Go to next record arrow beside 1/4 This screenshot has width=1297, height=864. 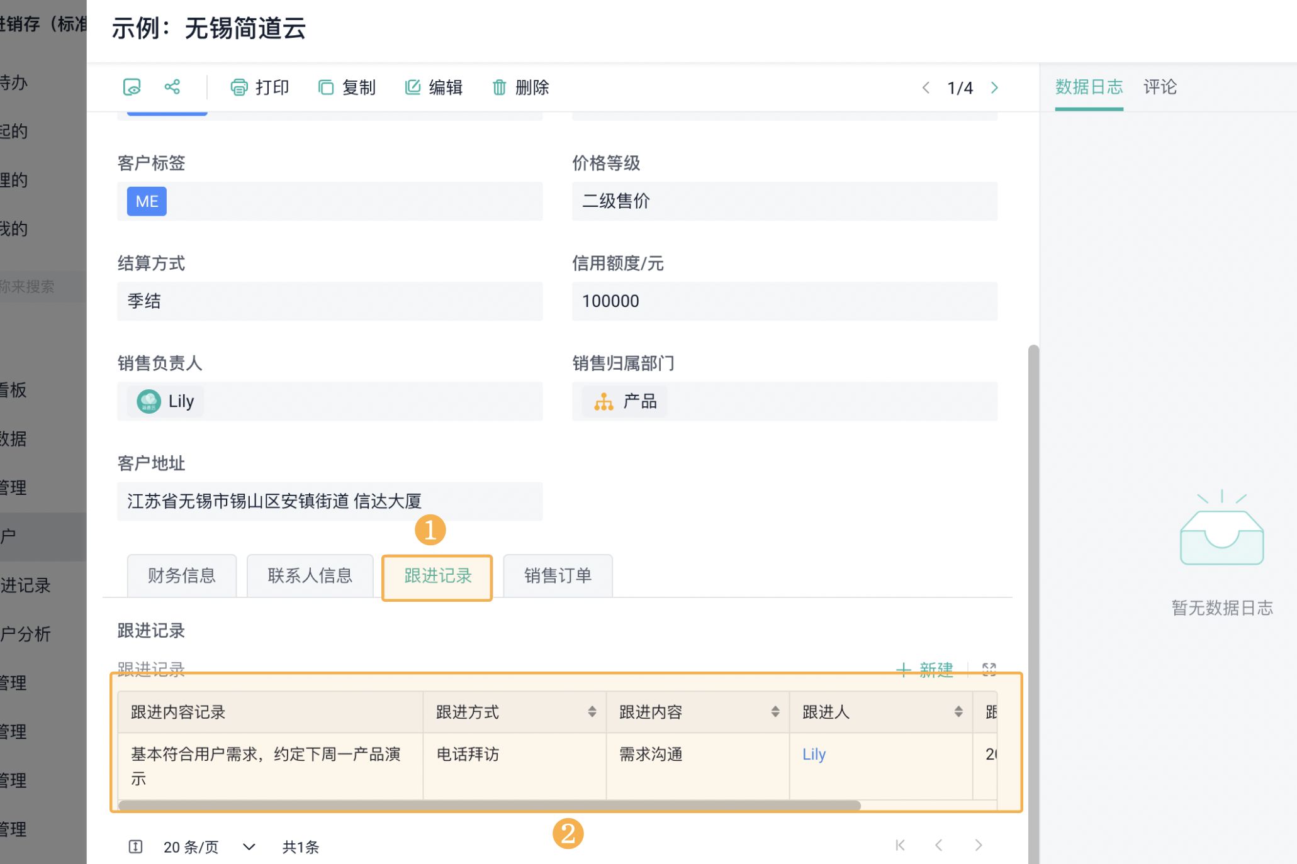[994, 87]
